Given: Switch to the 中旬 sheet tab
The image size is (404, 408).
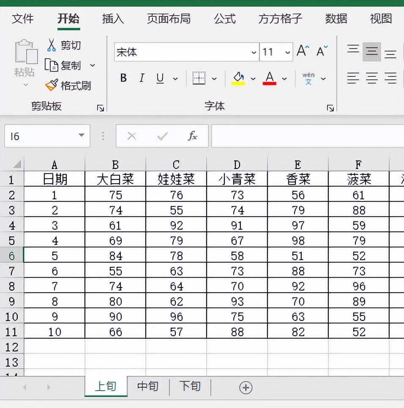Looking at the screenshot, I should [147, 386].
